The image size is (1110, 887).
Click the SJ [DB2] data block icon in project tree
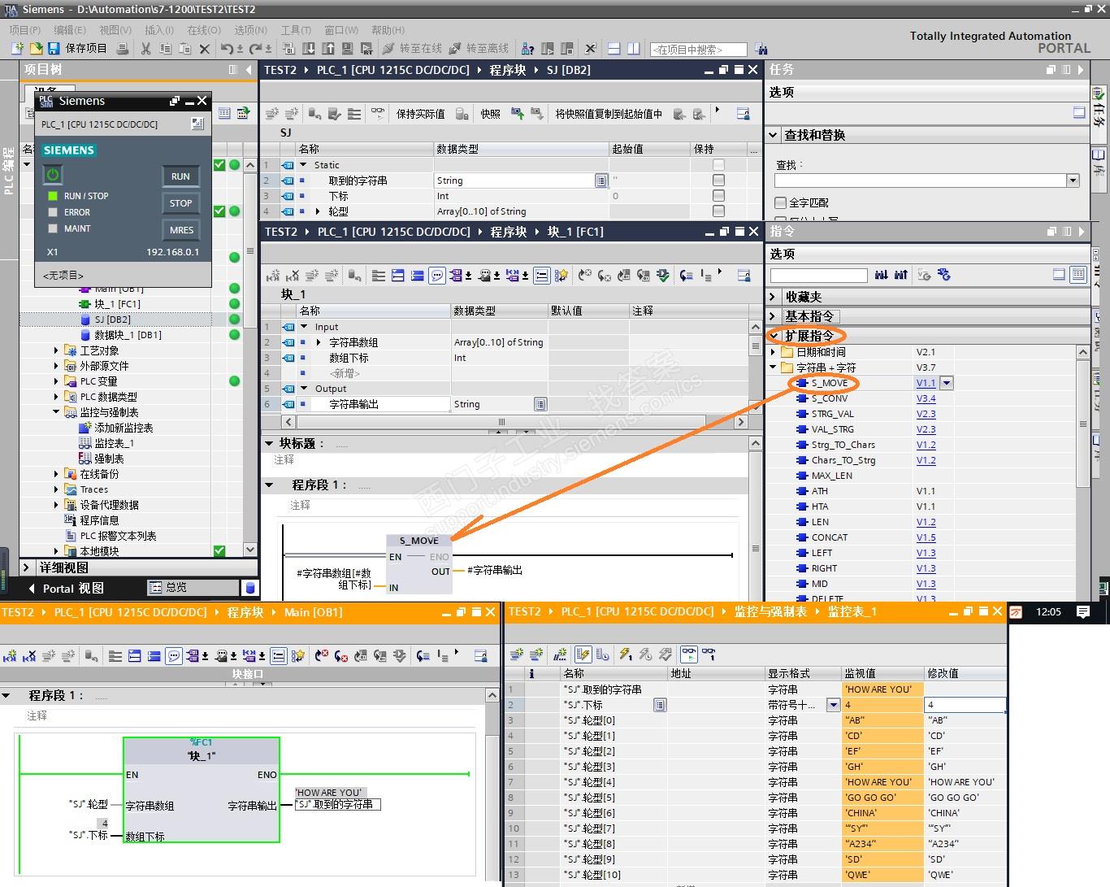click(x=87, y=320)
